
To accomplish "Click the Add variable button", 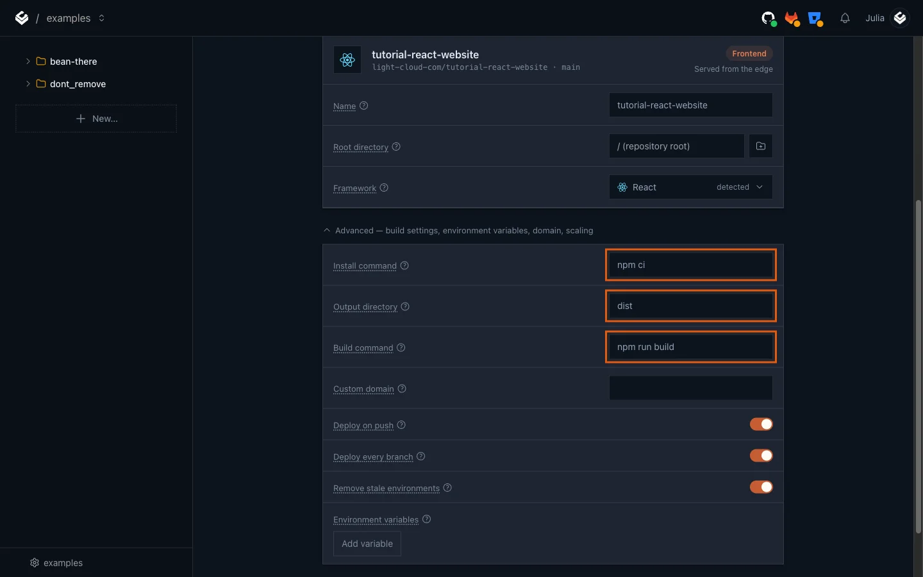I will coord(367,544).
